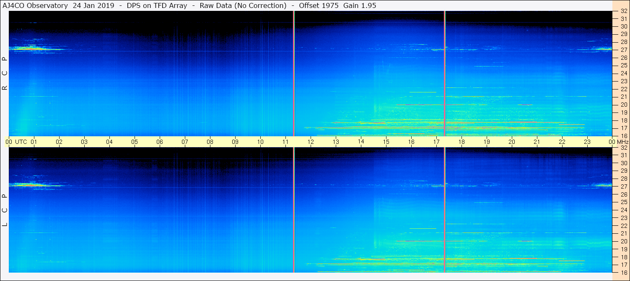Click the vertical 'L C P' panel label
The height and width of the screenshot is (281, 630).
(x=5, y=210)
